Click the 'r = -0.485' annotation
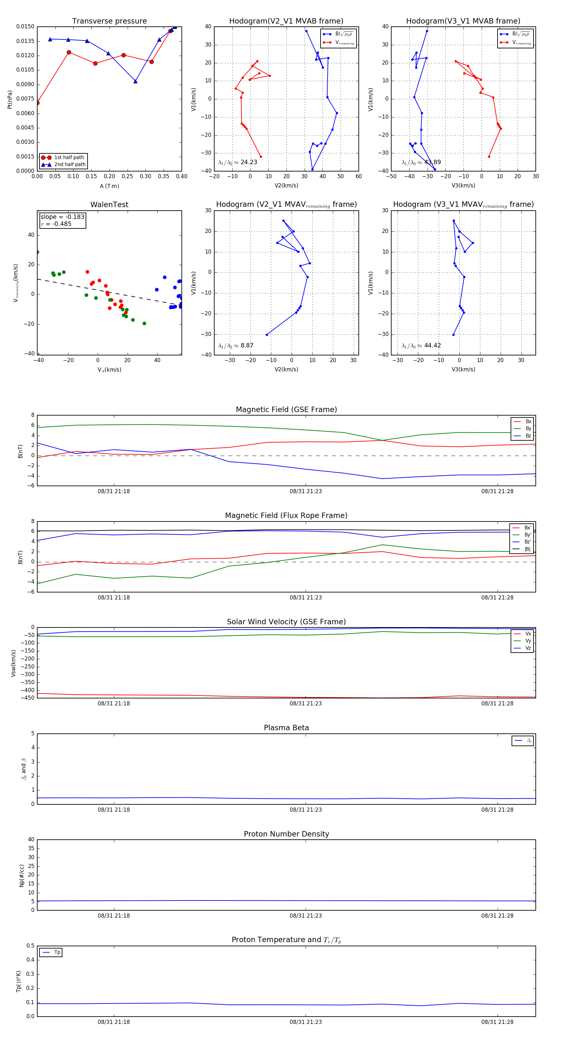573x1050 pixels. point(56,224)
